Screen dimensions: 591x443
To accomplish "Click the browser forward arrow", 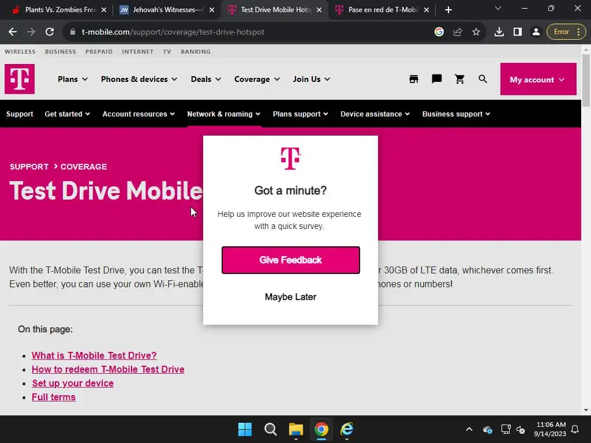I will (x=31, y=32).
